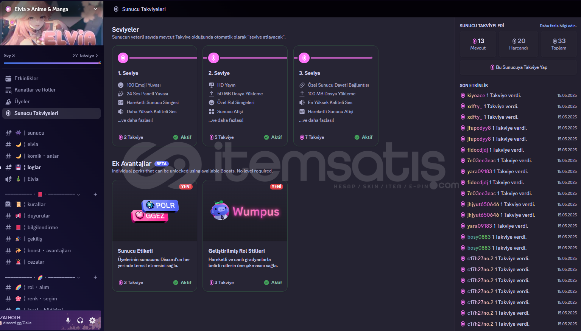Viewport: 581px width, 331px height.
Task: Deafen with the headphones icon
Action: pos(80,320)
